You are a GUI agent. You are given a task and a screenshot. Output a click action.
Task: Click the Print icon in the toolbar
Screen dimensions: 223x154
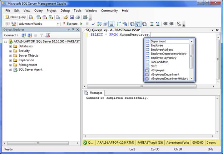click(78, 17)
